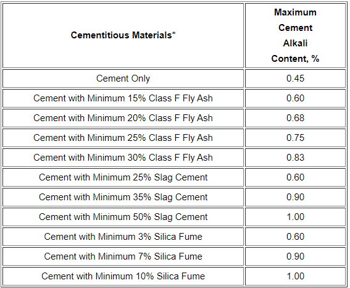The height and width of the screenshot is (288, 350).
Task: Select the 0.90 value for 7% Silica Fume
Action: click(x=295, y=256)
